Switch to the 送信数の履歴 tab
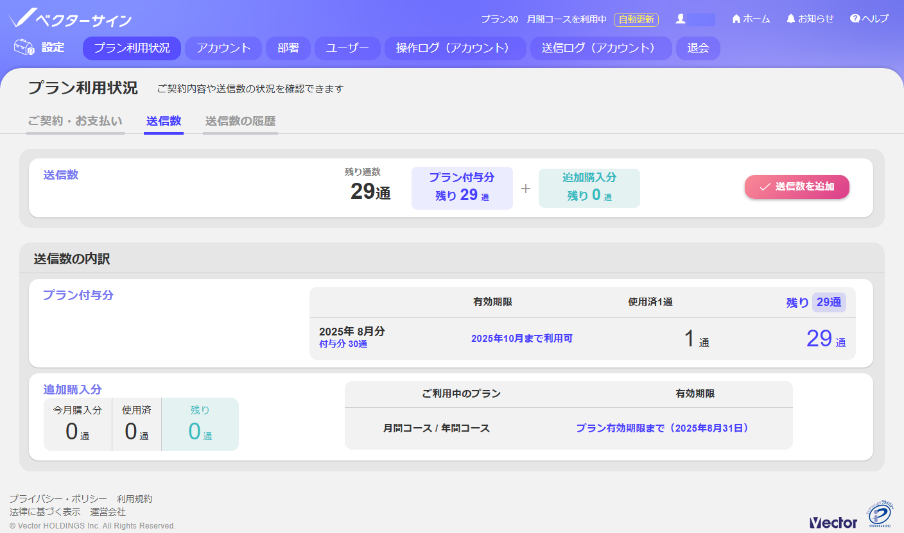This screenshot has width=904, height=533. point(240,121)
